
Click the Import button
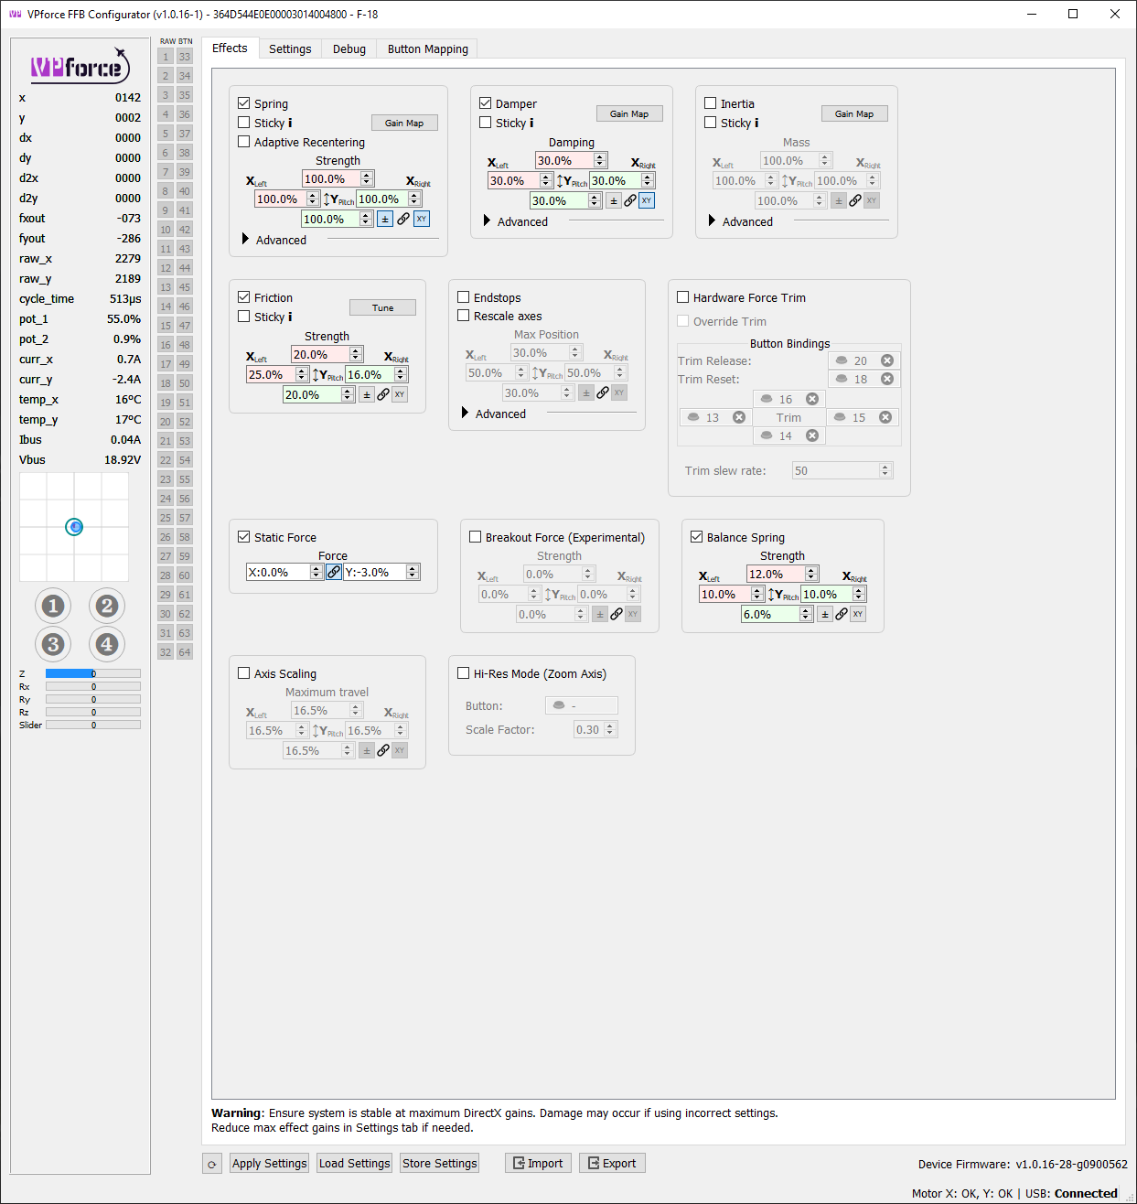[x=538, y=1164]
